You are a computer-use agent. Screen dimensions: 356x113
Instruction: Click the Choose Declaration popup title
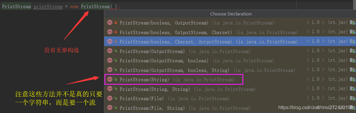[231, 14]
